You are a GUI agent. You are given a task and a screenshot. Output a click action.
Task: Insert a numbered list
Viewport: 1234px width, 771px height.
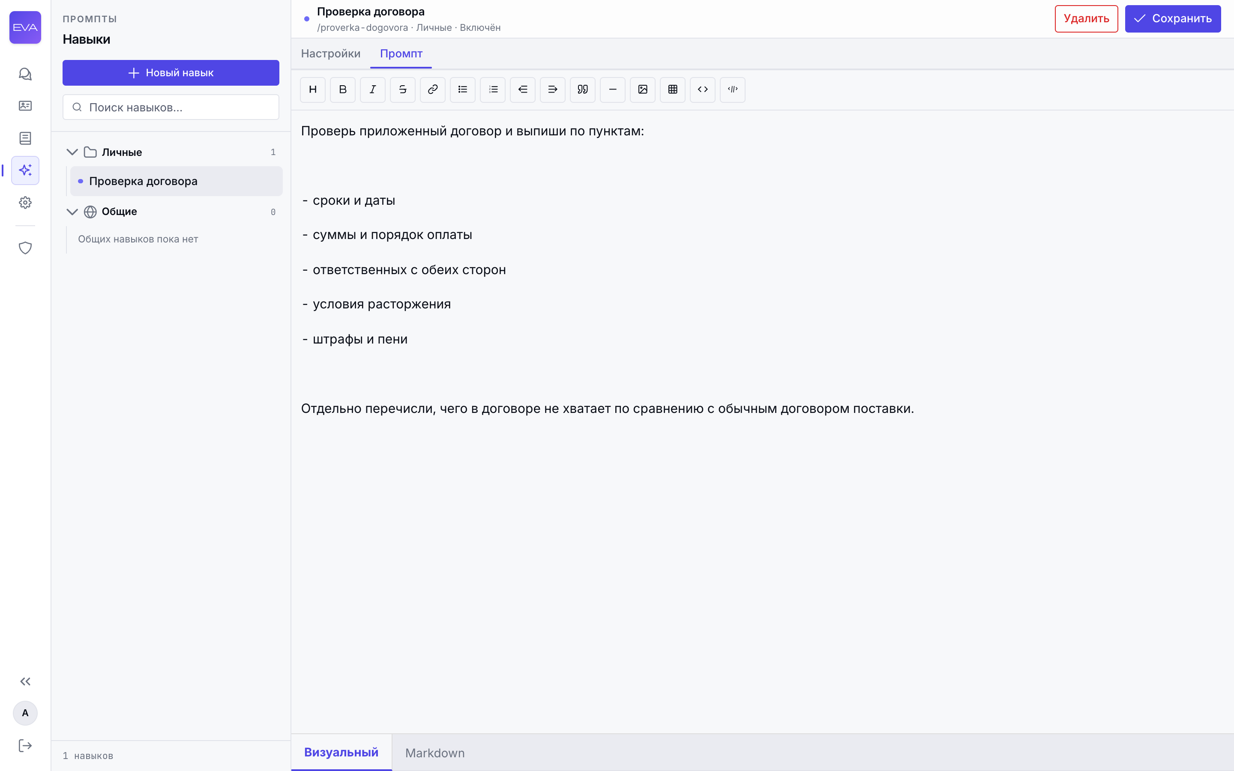[x=493, y=90]
